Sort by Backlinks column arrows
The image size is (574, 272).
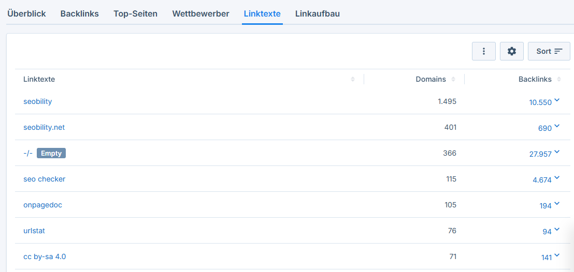pos(559,79)
